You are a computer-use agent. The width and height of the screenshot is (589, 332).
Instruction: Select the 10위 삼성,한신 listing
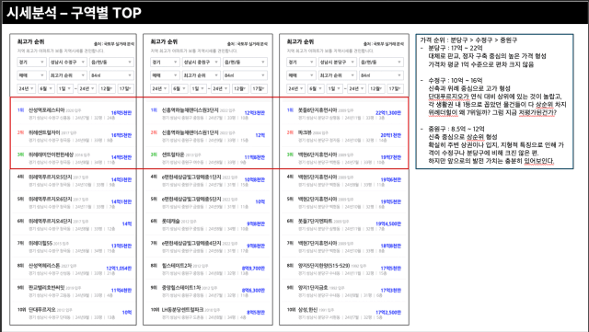point(344,313)
